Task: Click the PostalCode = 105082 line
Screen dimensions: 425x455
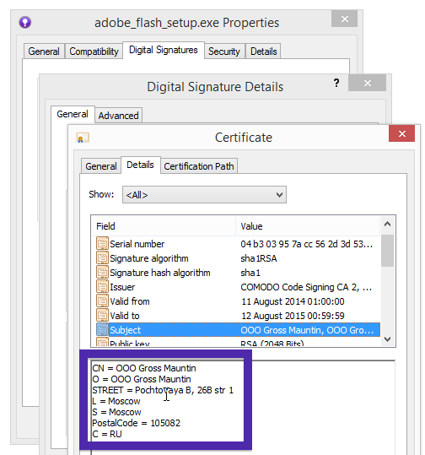Action: coord(137,423)
